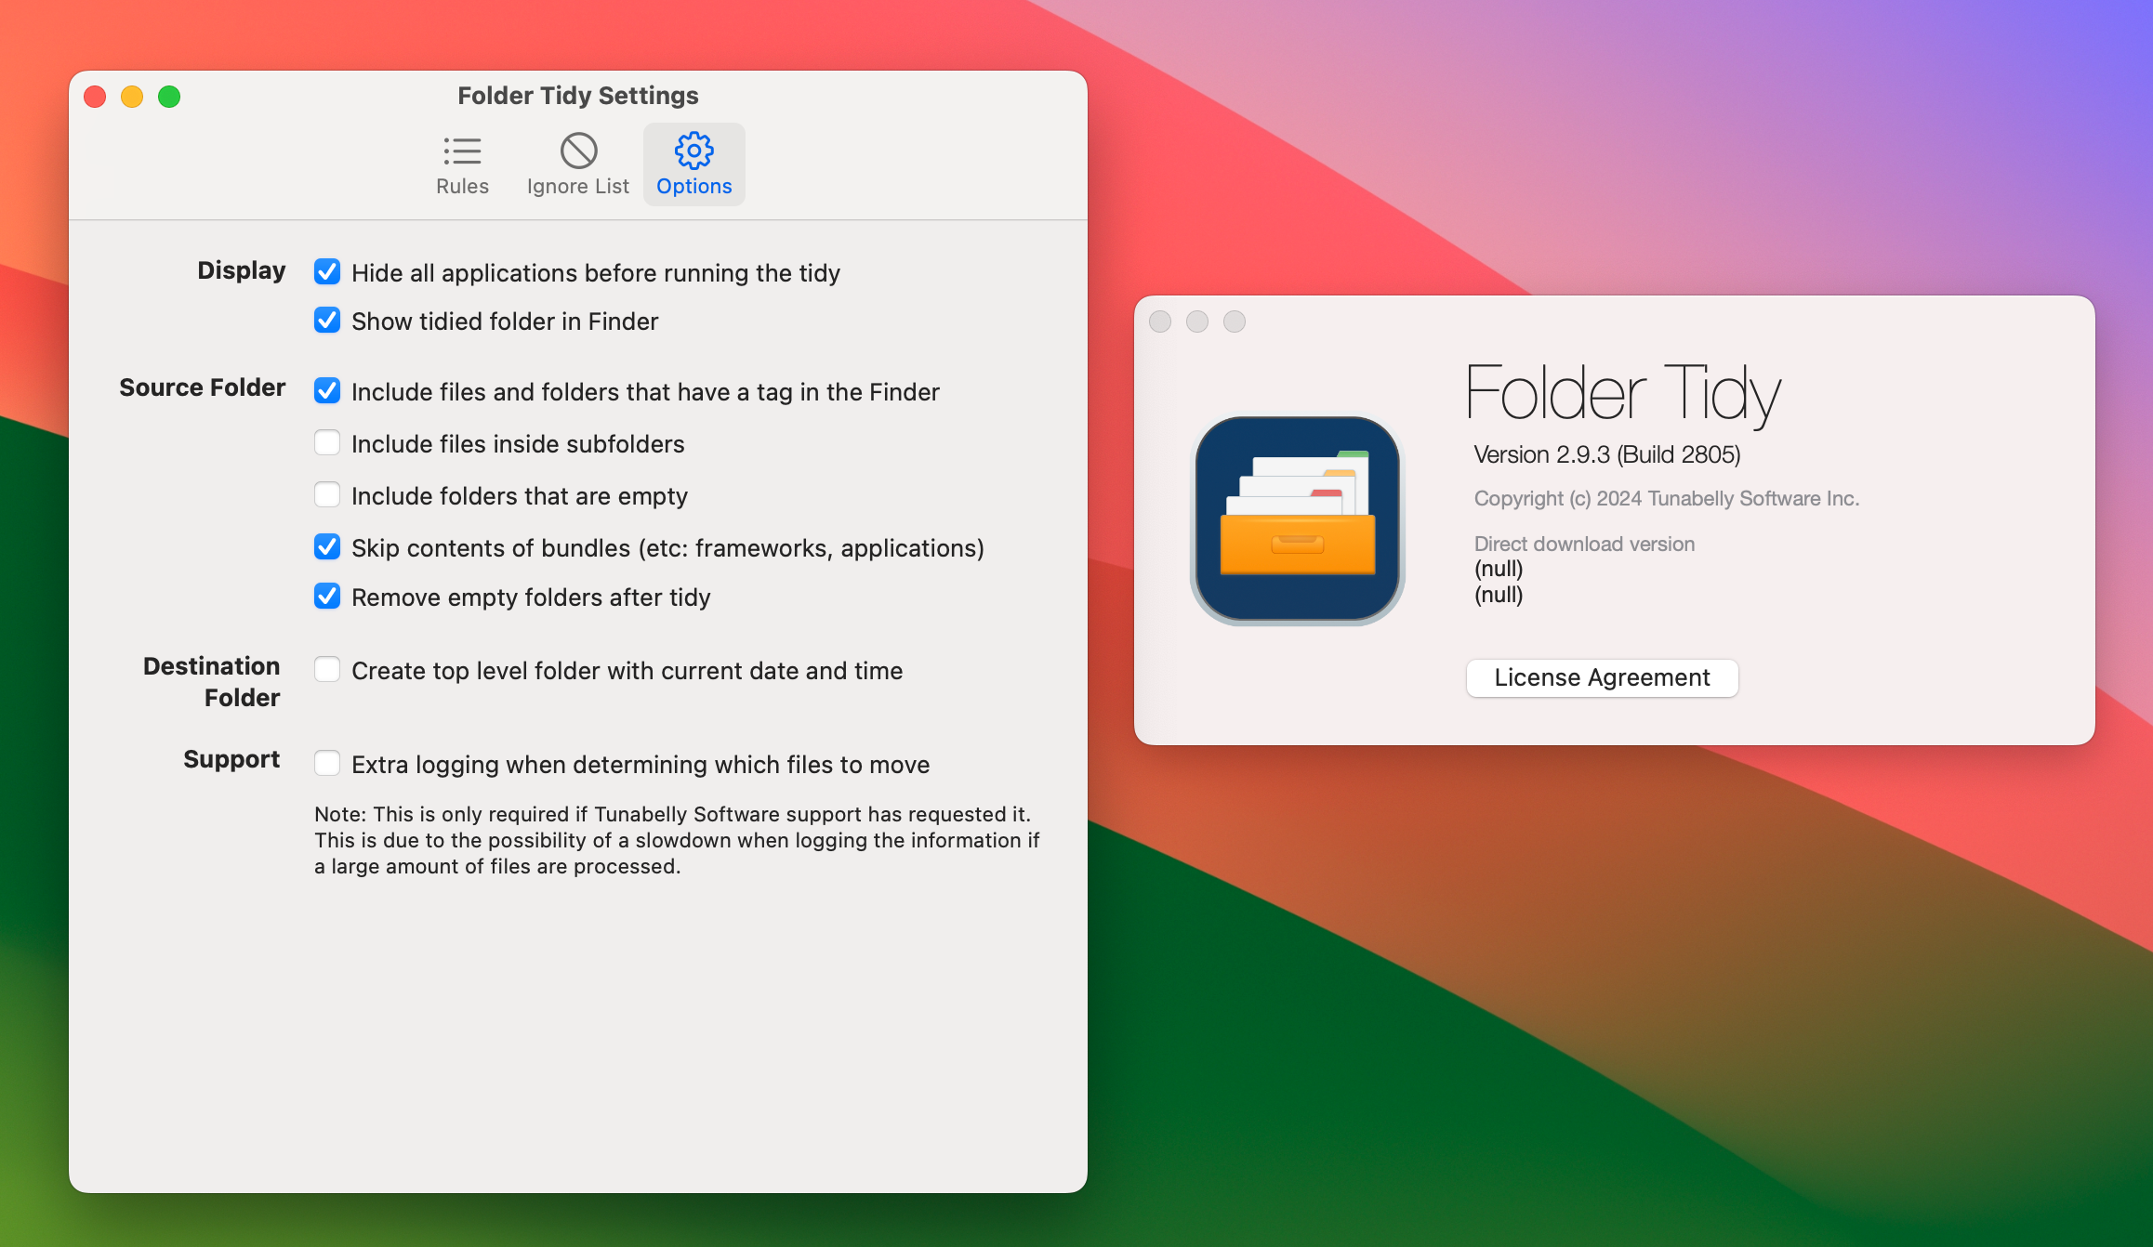Close the About Folder Tidy window
Screen dimensions: 2153x1247
point(1161,321)
